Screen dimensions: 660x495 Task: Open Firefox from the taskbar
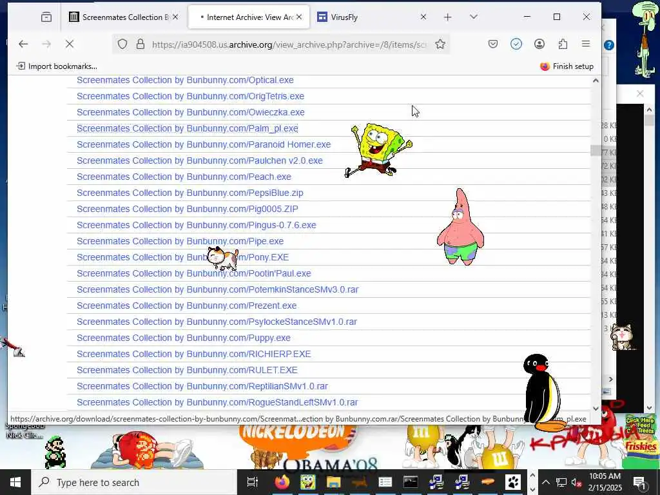click(x=282, y=482)
